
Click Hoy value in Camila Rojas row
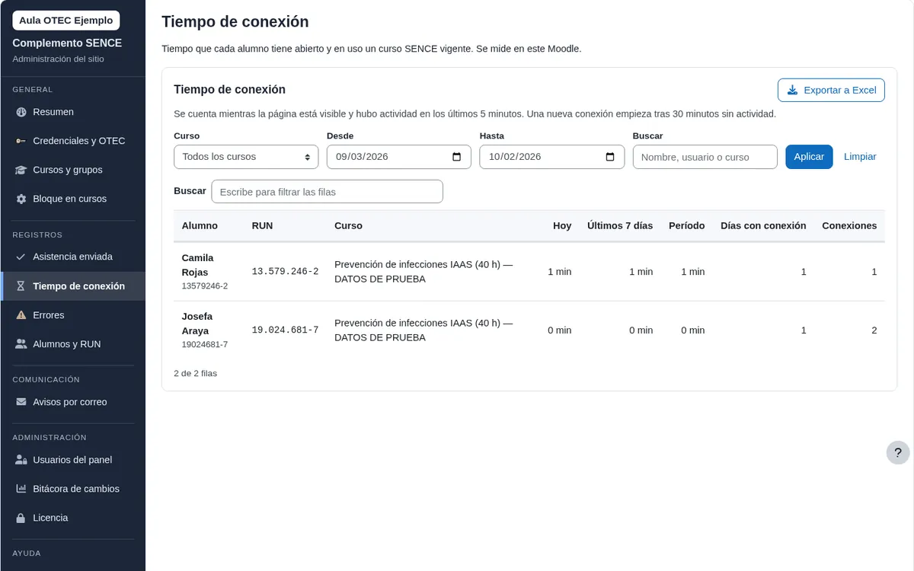[x=559, y=272]
